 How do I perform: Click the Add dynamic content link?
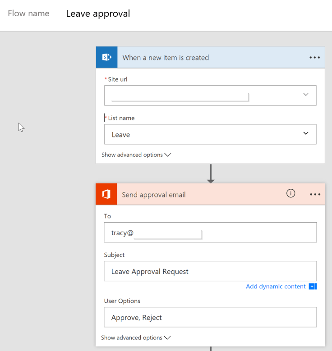click(x=276, y=287)
